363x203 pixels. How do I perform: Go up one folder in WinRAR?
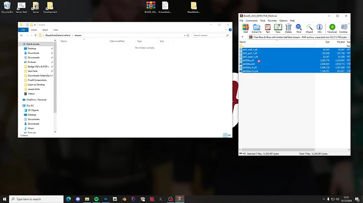[x=242, y=37]
